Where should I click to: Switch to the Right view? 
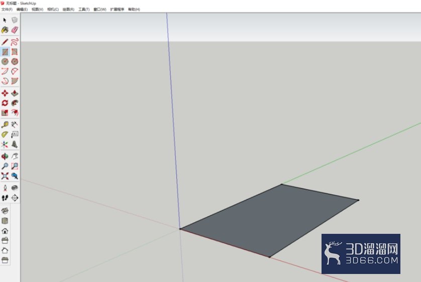pyautogui.click(x=5, y=240)
